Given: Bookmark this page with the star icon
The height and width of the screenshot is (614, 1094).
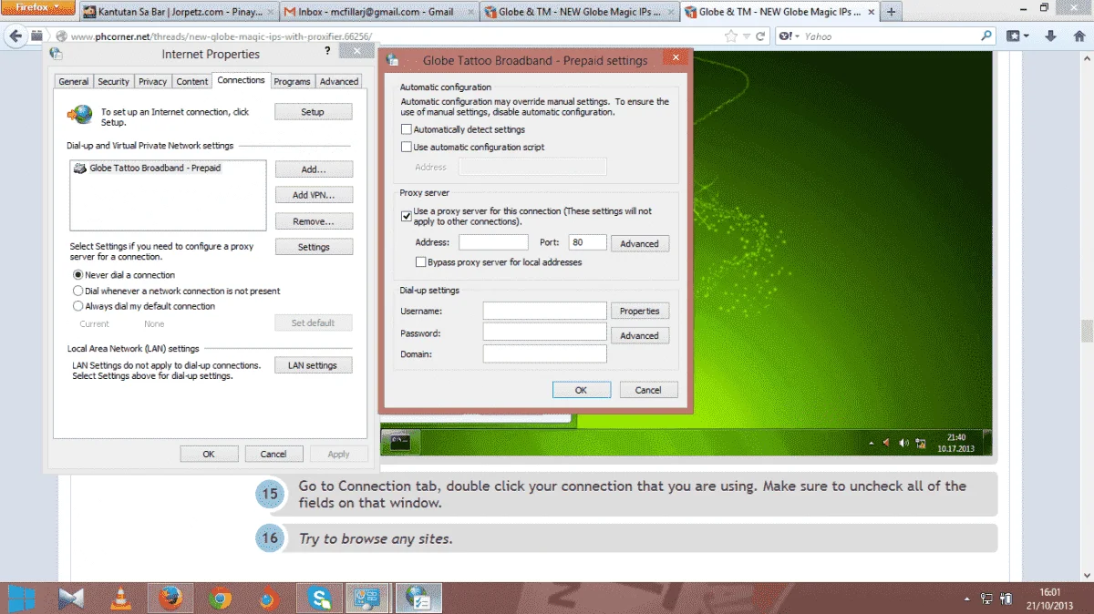Looking at the screenshot, I should click(x=731, y=36).
